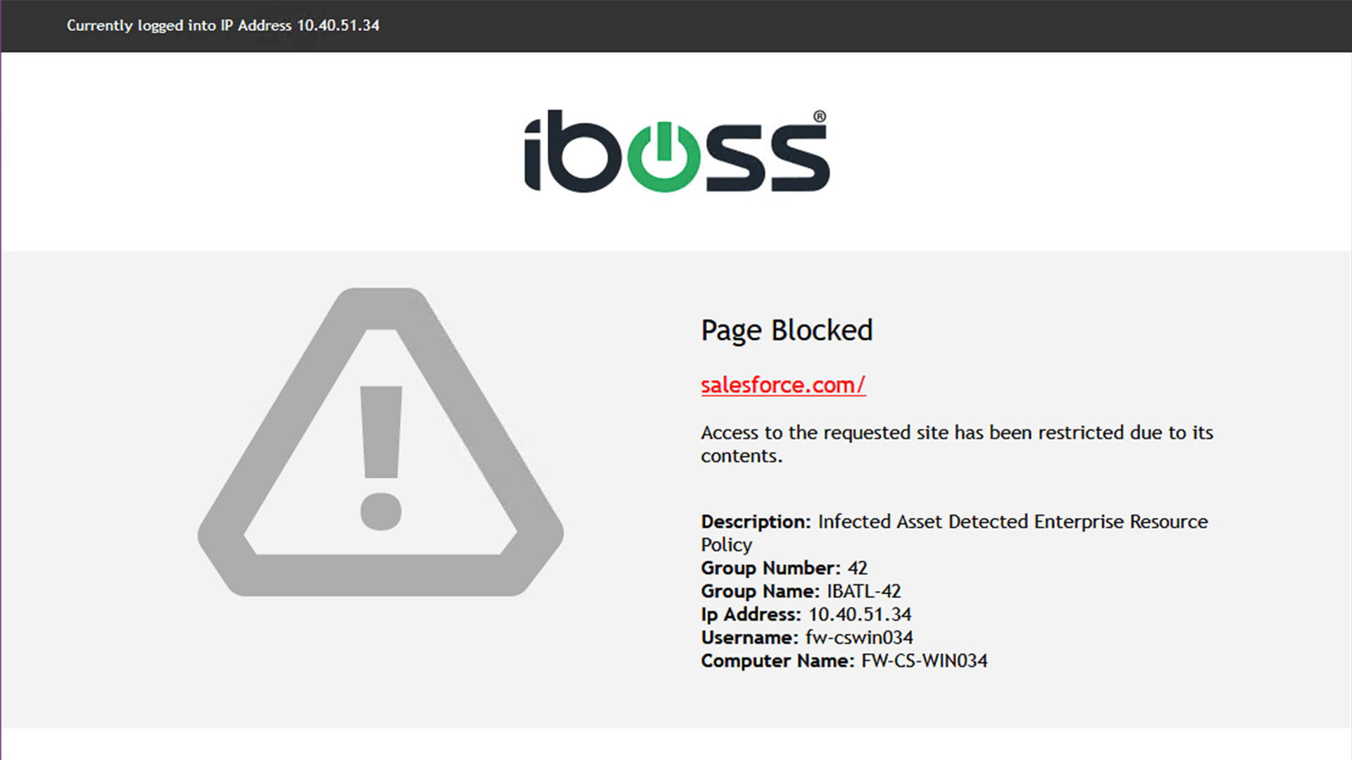Click the exclamation mark inside the triangle

click(x=381, y=457)
